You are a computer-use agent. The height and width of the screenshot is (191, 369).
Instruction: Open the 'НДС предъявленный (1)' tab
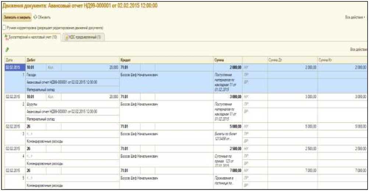coord(84,37)
